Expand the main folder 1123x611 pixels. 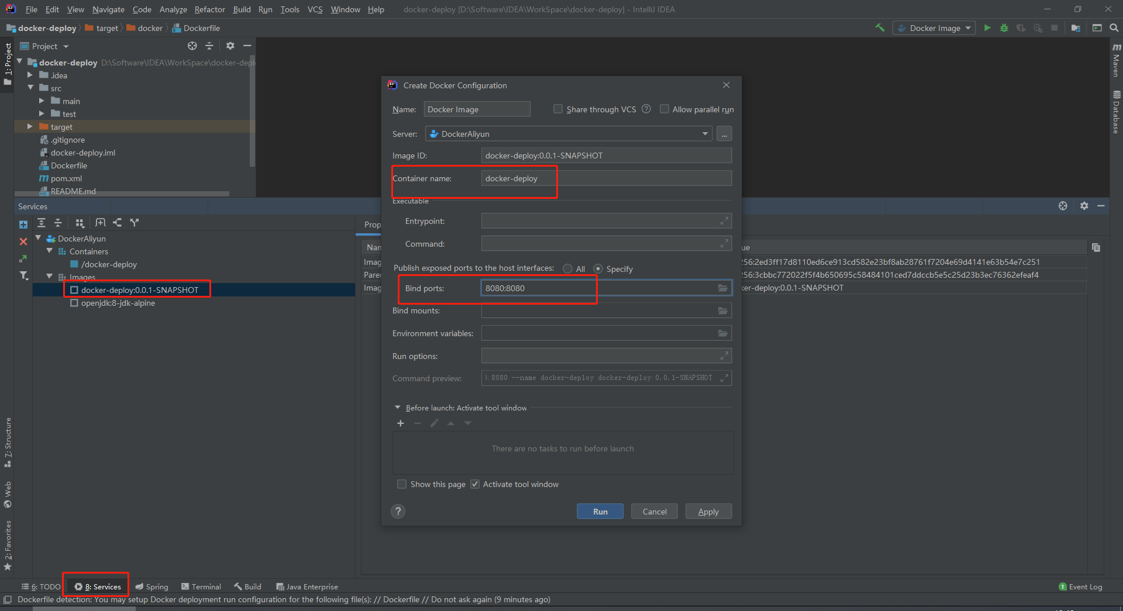point(42,101)
